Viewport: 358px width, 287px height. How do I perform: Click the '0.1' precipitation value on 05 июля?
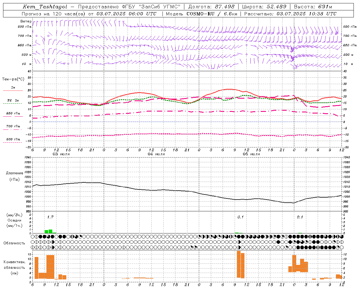[241, 217]
